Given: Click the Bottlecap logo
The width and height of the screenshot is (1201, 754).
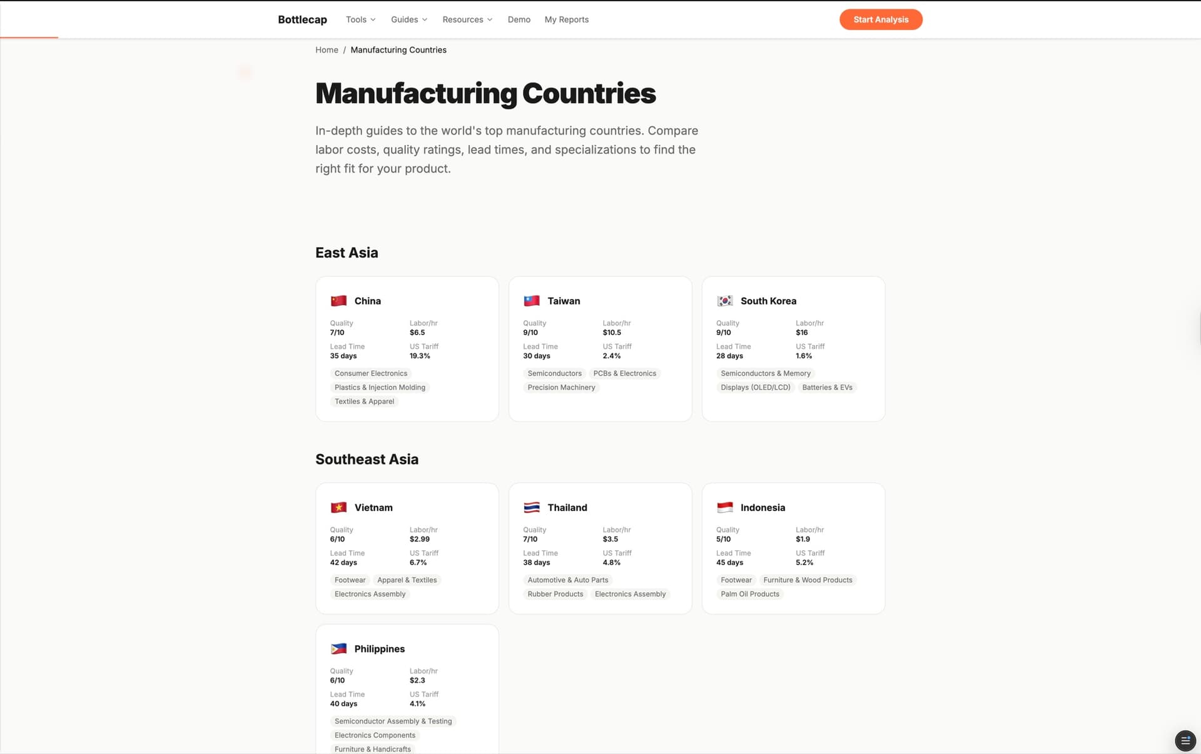Looking at the screenshot, I should tap(302, 19).
